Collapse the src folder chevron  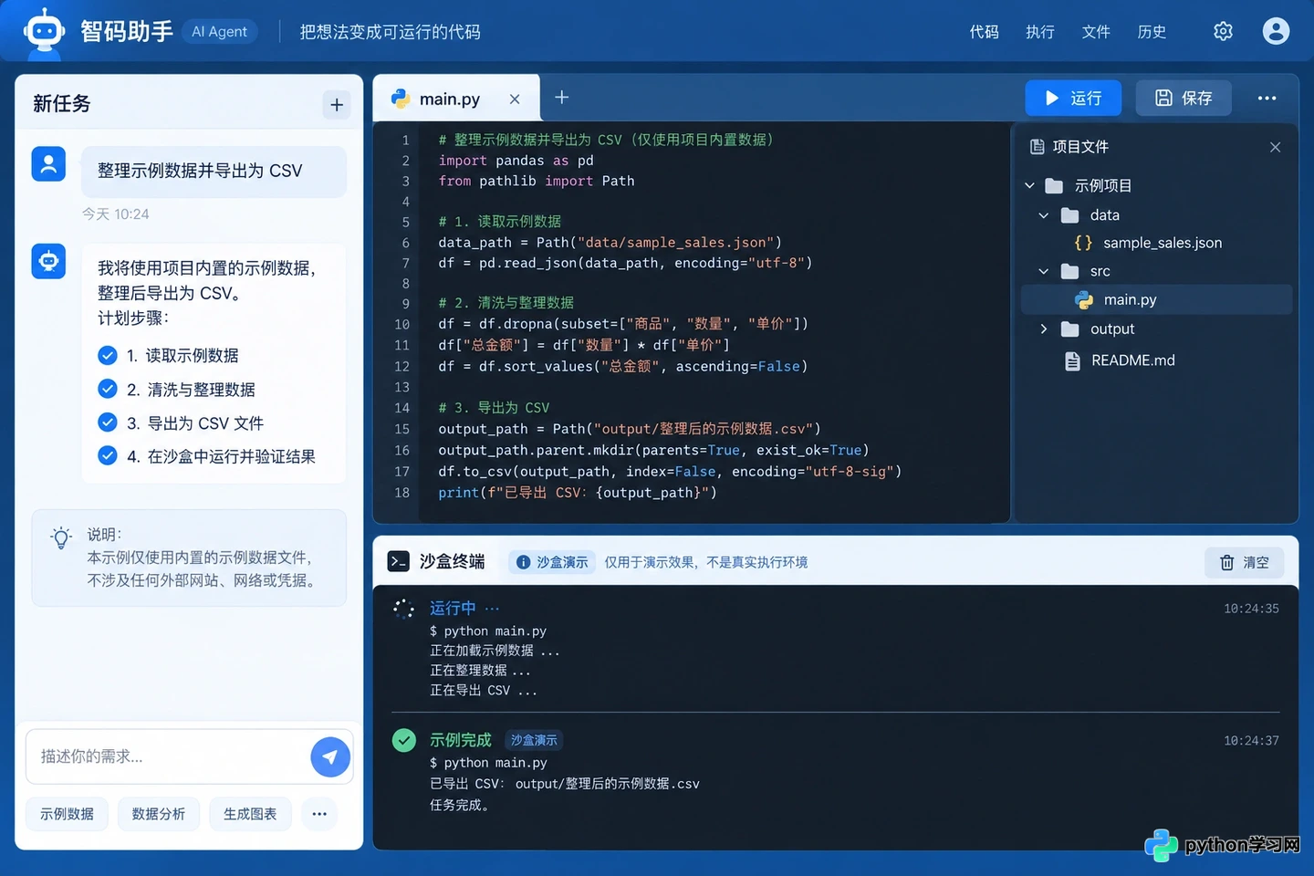1044,271
